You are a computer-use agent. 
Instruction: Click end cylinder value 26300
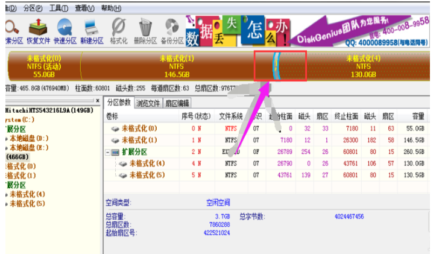tap(350, 140)
